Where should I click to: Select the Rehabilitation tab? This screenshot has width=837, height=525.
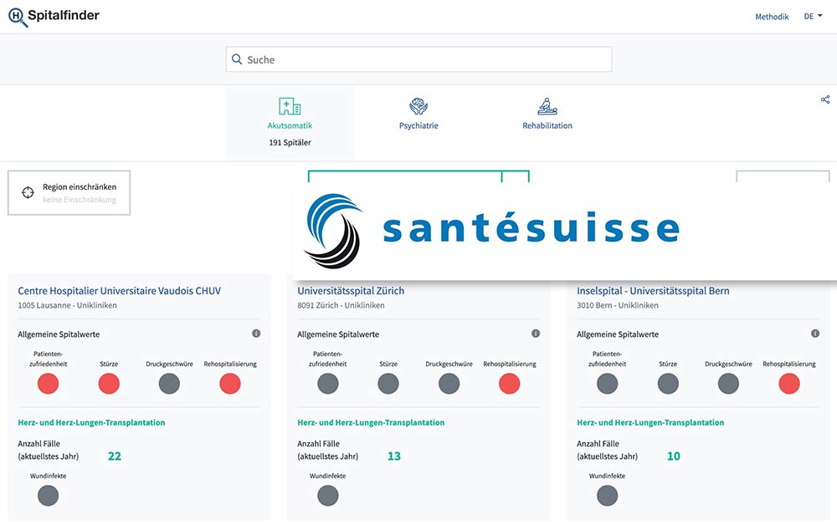[547, 114]
